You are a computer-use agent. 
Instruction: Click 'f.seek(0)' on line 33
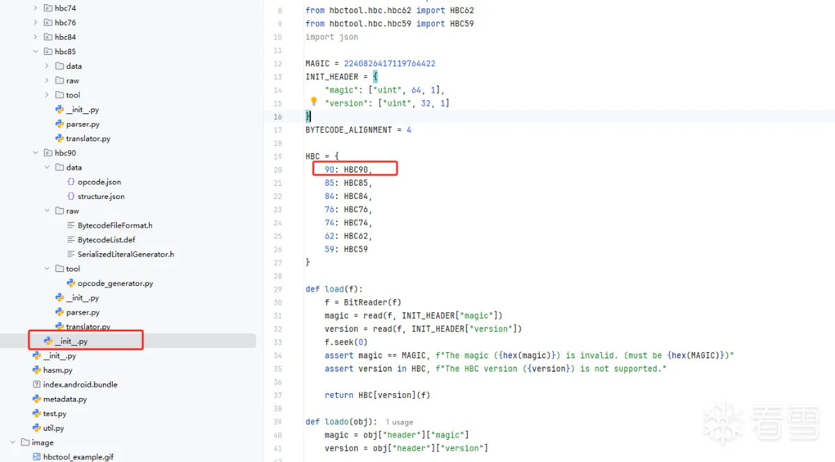pyautogui.click(x=347, y=342)
